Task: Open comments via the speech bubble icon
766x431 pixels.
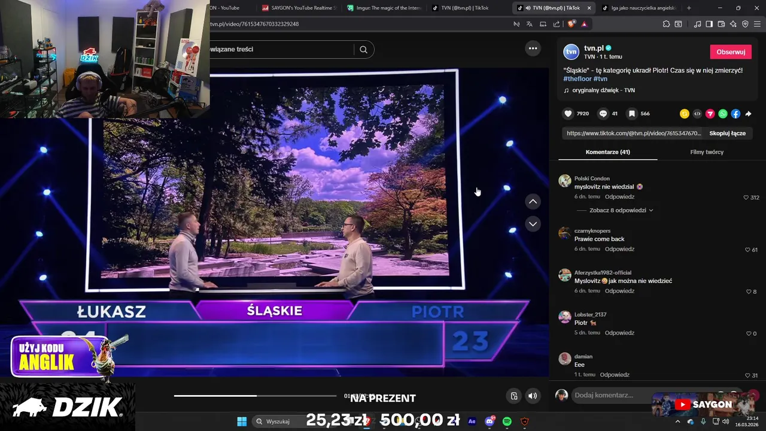Action: [603, 114]
